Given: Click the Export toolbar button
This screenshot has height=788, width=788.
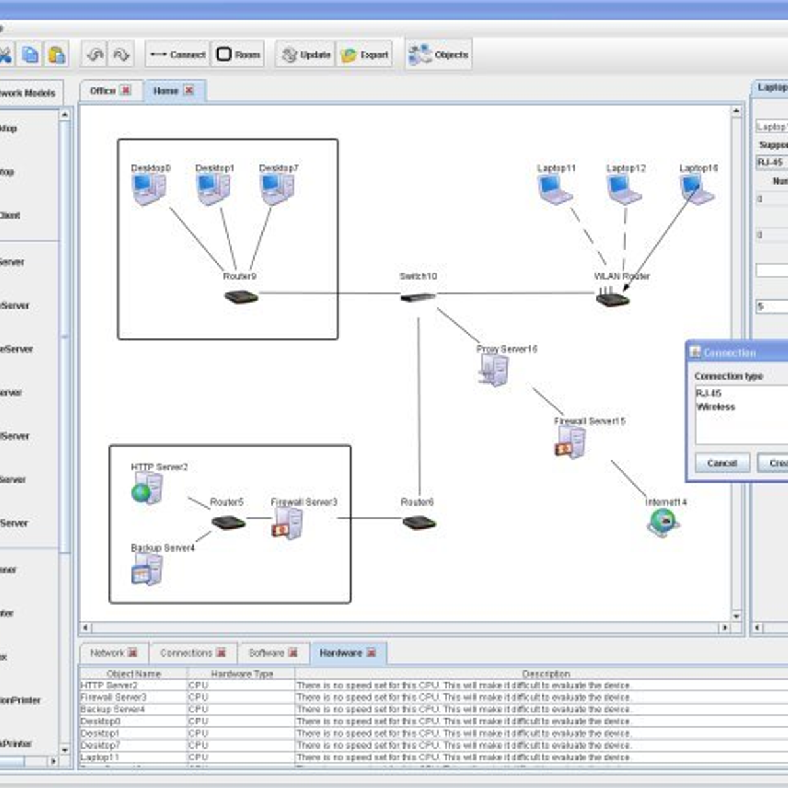Looking at the screenshot, I should (x=364, y=55).
